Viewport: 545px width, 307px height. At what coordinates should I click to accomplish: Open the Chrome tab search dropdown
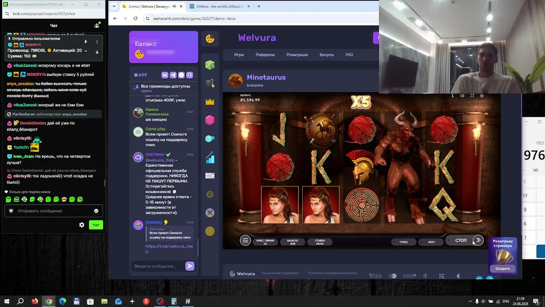114,6
